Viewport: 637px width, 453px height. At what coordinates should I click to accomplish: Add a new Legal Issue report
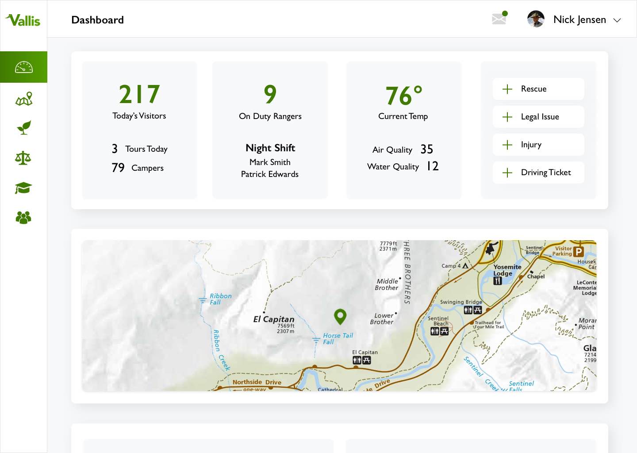point(538,117)
